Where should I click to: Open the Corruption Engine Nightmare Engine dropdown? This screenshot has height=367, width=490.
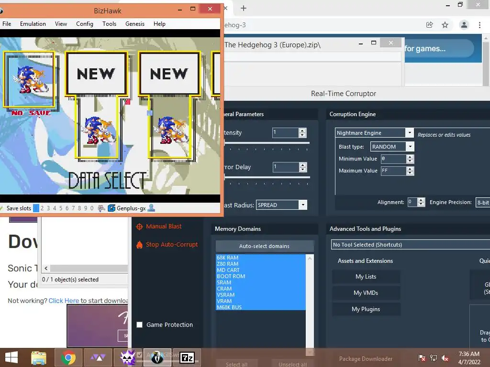coord(410,133)
